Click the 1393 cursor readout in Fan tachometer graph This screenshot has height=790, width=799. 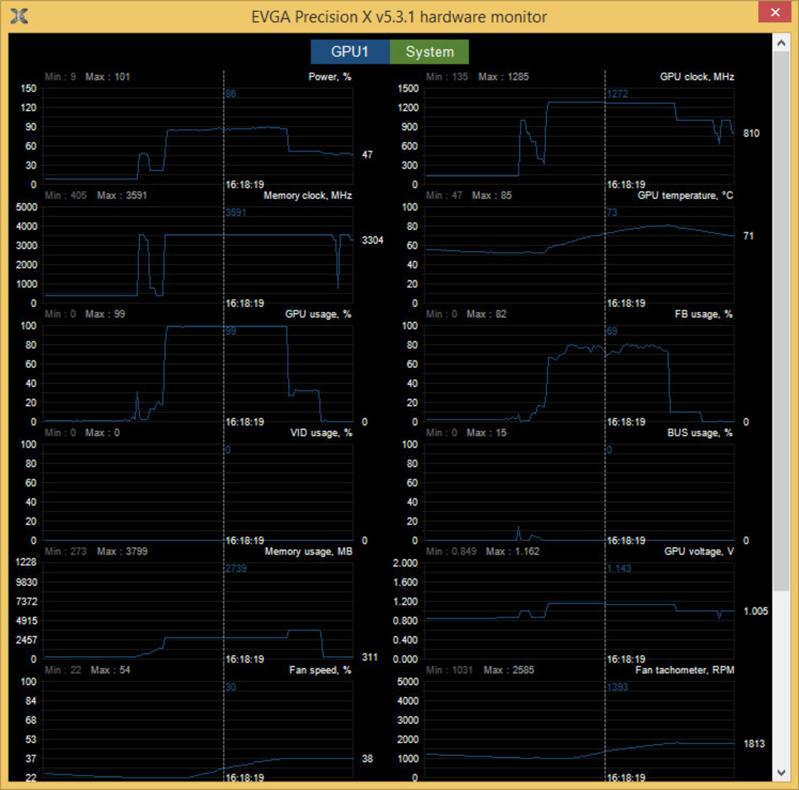tap(618, 687)
